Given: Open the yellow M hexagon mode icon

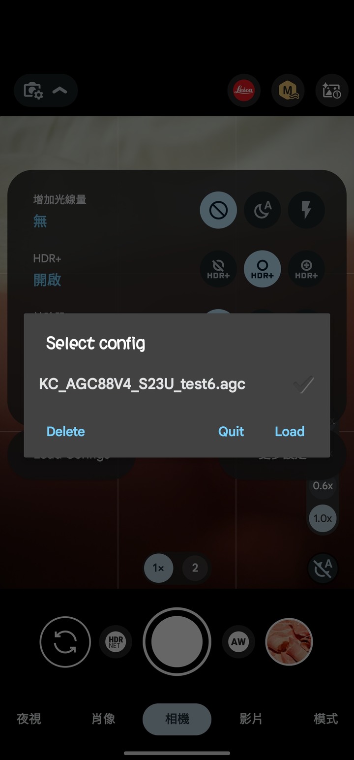Looking at the screenshot, I should pyautogui.click(x=288, y=91).
